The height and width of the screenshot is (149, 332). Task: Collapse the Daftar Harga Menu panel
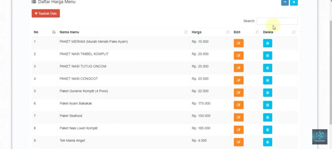click(x=285, y=2)
